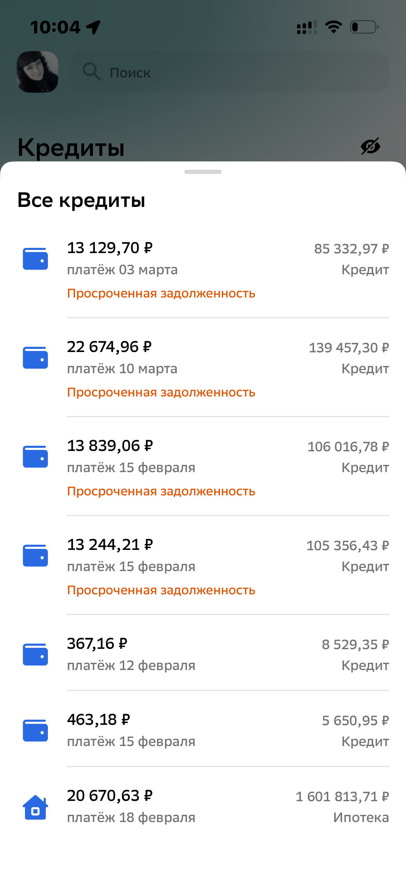Image resolution: width=406 pixels, height=879 pixels.
Task: Tap the house icon for Ипотека
Action: click(x=35, y=807)
